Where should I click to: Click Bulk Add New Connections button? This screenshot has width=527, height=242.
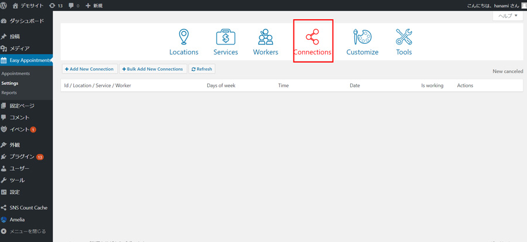click(153, 69)
